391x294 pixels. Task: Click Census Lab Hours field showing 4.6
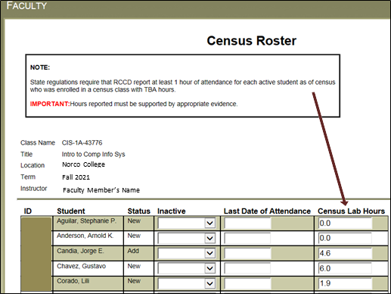345,253
